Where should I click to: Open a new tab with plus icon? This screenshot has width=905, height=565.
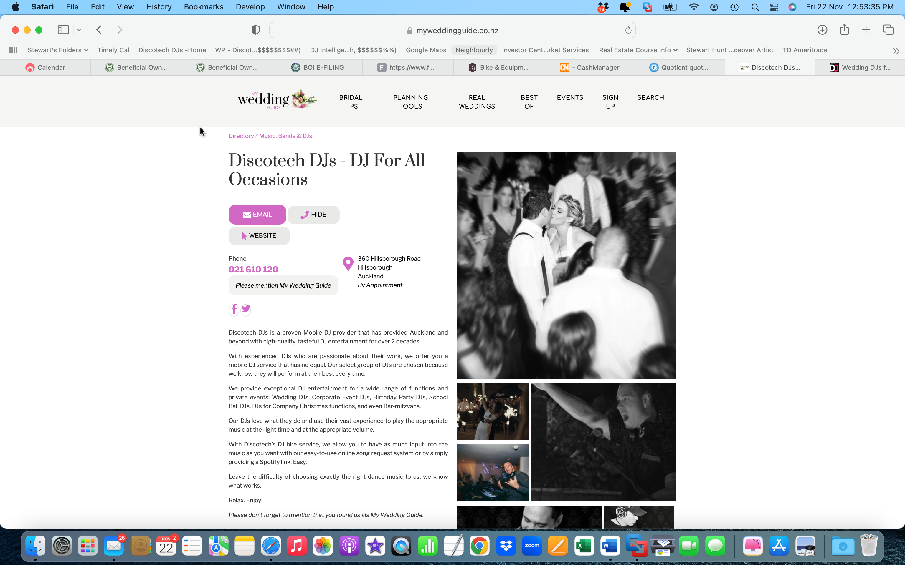866,30
